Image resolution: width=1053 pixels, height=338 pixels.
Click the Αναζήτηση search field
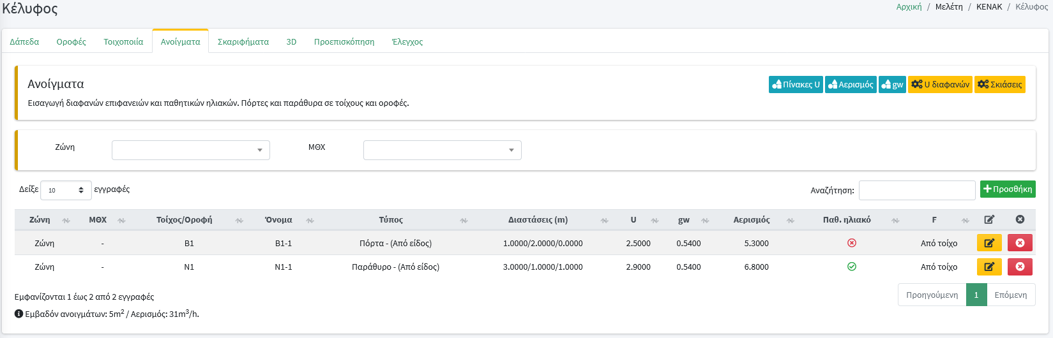[x=916, y=190]
